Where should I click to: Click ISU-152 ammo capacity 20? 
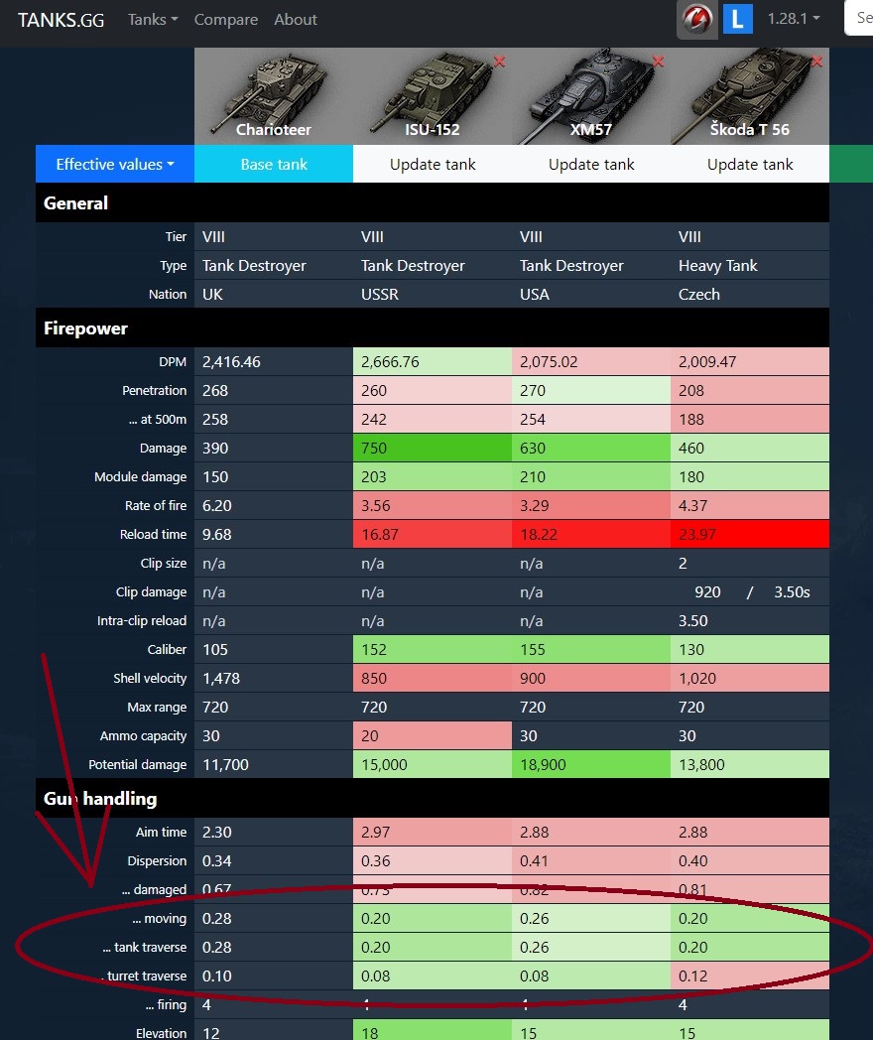point(370,735)
